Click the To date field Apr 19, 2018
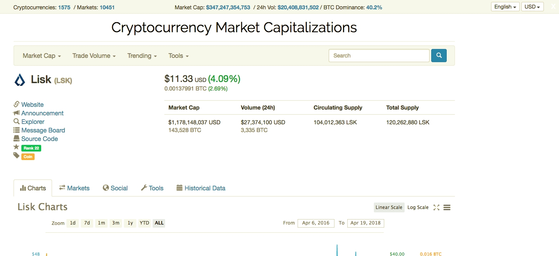 coord(366,223)
